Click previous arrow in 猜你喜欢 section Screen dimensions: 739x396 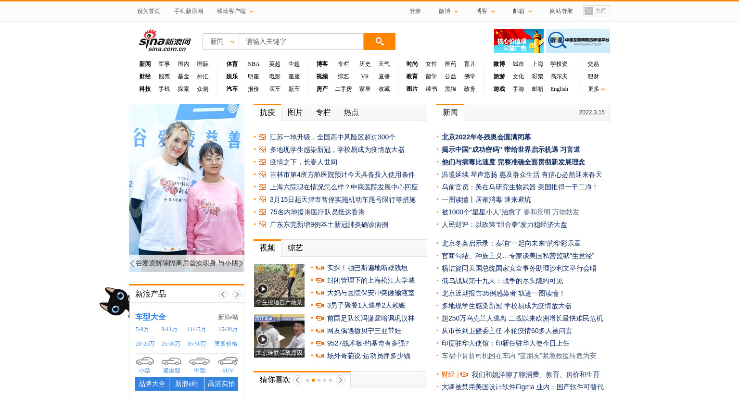(x=297, y=380)
